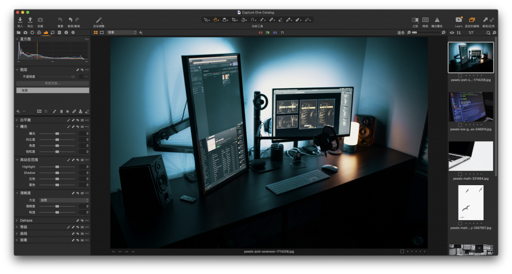The height and width of the screenshot is (274, 512).
Task: Tick checkbox under the birds thumbnail
Action: point(460,224)
